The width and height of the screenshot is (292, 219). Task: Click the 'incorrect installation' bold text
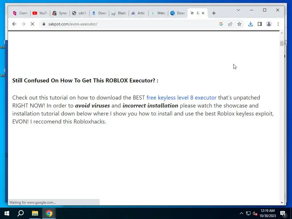pyautogui.click(x=150, y=106)
